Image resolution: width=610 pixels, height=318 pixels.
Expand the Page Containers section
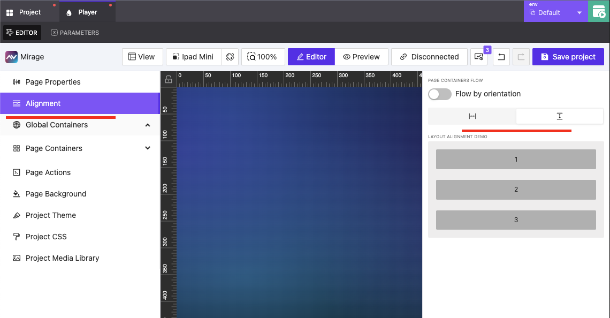click(147, 148)
